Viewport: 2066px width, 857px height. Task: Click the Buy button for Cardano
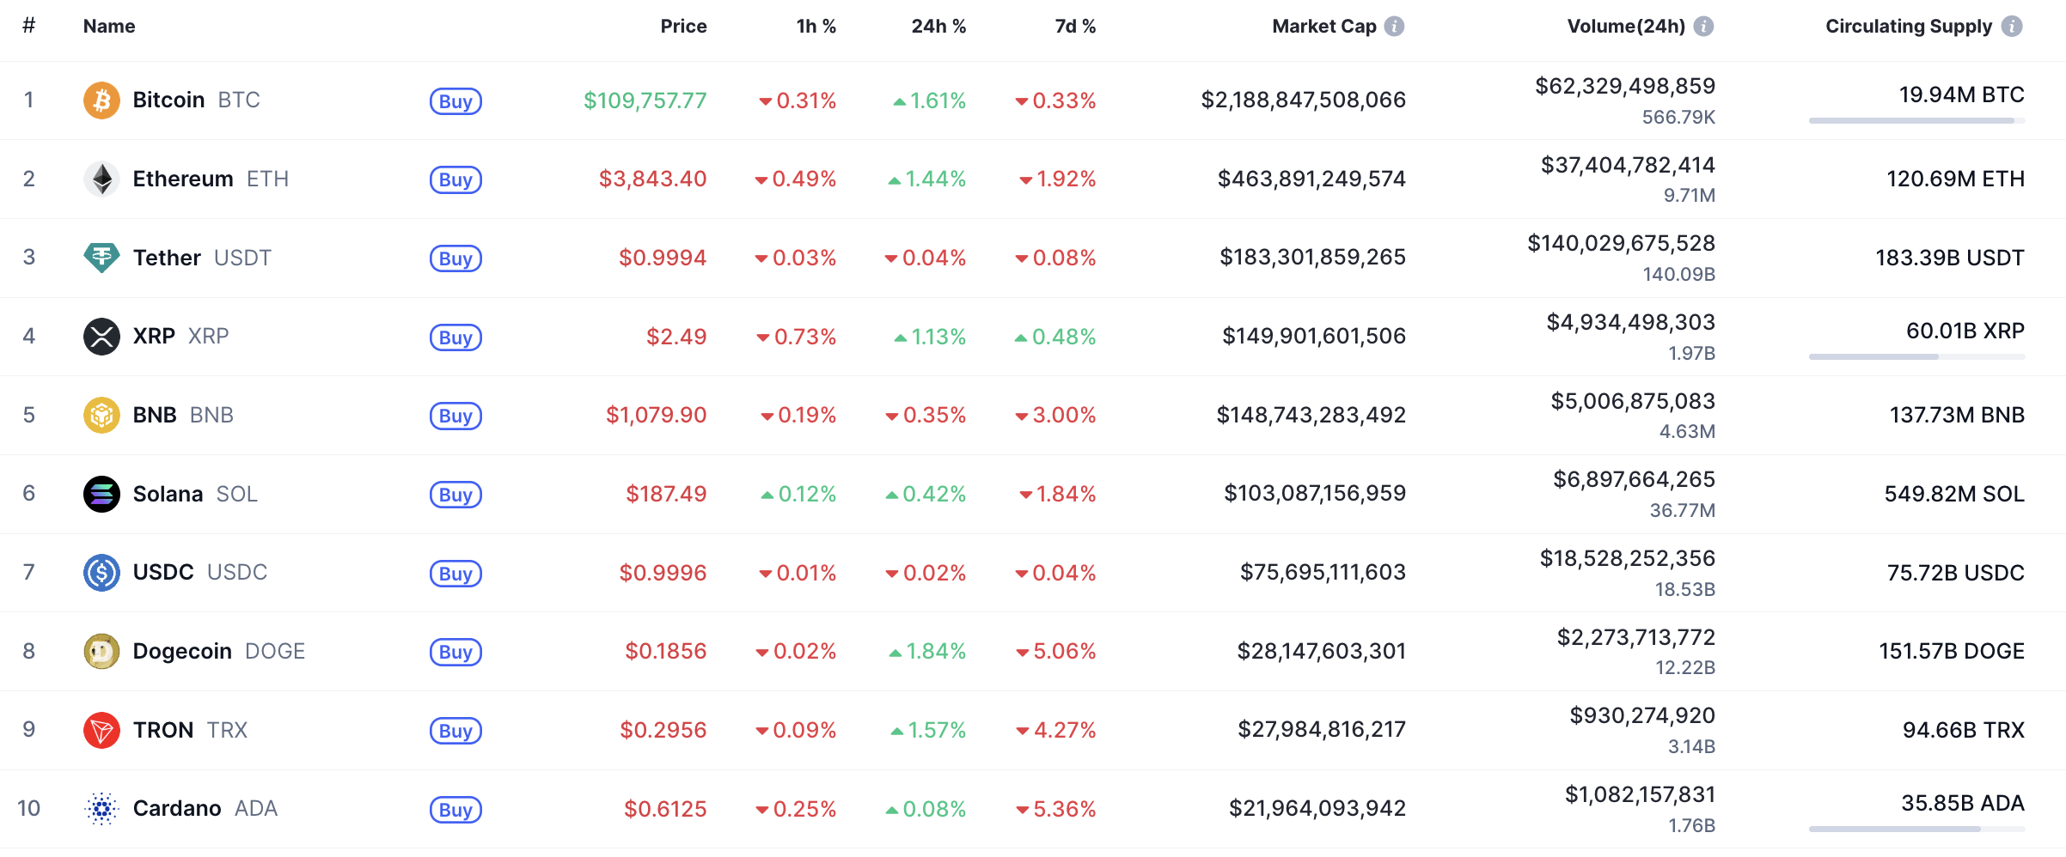coord(455,810)
